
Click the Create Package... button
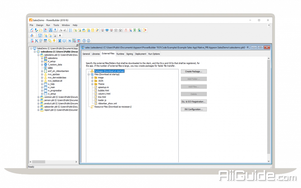[x=194, y=71]
